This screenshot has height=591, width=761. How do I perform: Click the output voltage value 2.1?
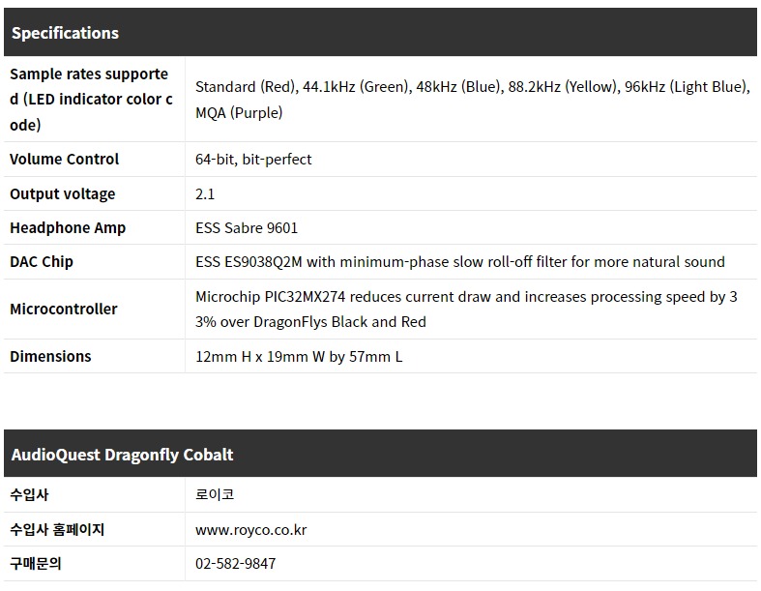click(205, 193)
